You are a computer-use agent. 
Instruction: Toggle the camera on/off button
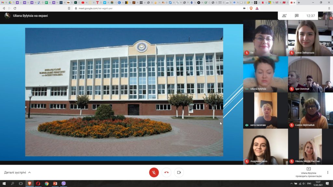(179, 172)
